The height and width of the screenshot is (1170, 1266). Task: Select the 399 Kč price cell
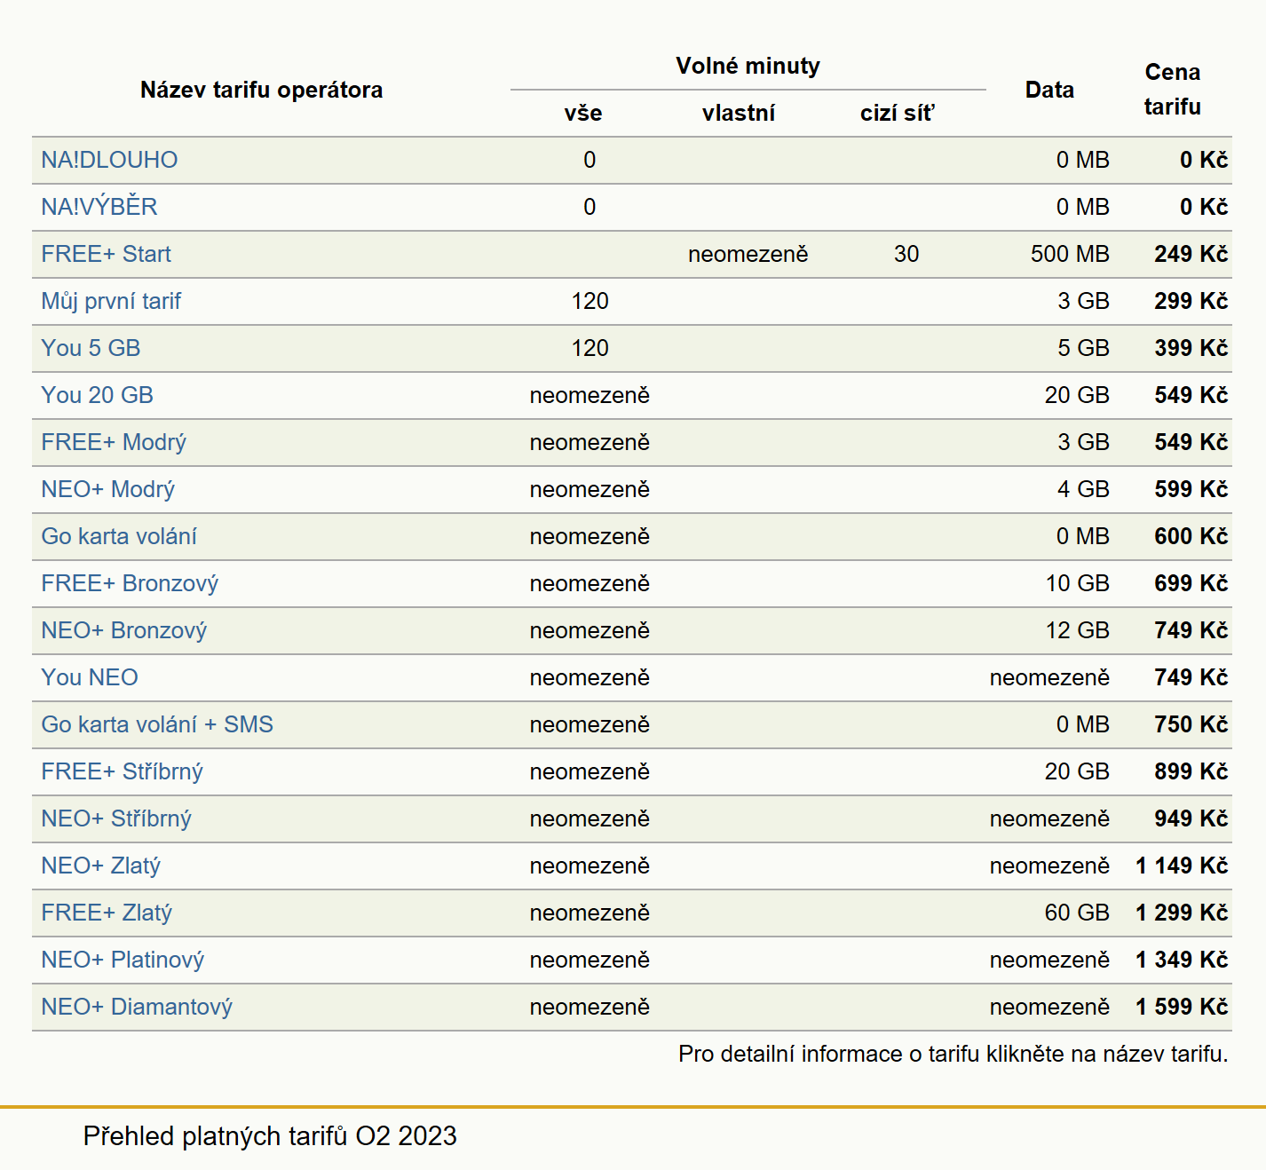(1191, 348)
